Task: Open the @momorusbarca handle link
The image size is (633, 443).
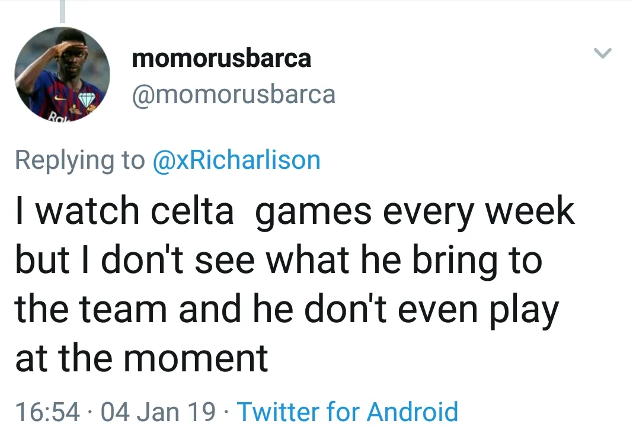Action: 233,94
